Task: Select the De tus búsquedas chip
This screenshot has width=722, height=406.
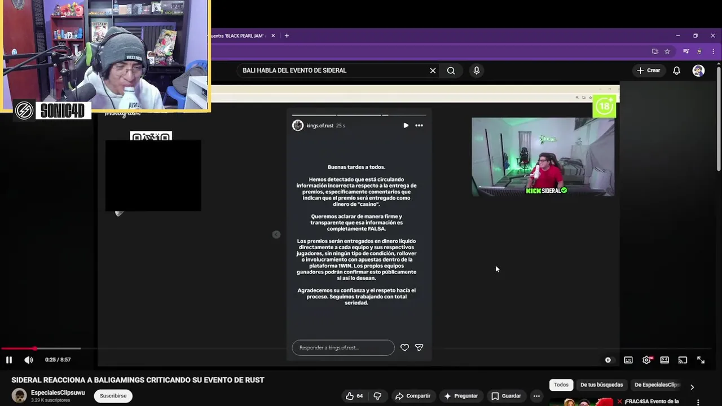Action: tap(601, 385)
